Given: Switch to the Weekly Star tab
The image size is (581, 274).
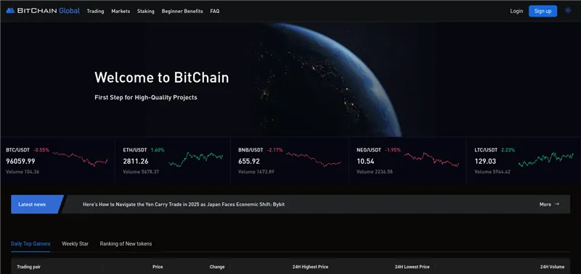Looking at the screenshot, I should click(x=76, y=244).
